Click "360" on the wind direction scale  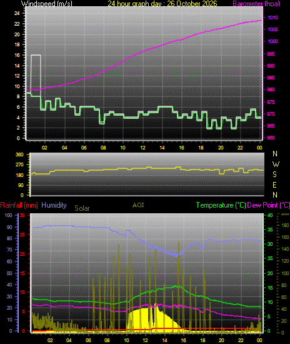[19, 154]
